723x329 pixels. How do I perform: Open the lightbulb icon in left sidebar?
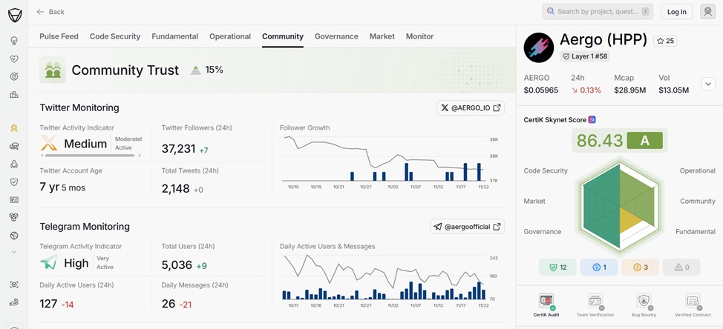tap(14, 41)
